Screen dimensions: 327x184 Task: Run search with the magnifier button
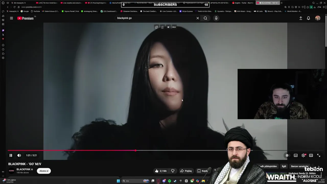pos(205,18)
